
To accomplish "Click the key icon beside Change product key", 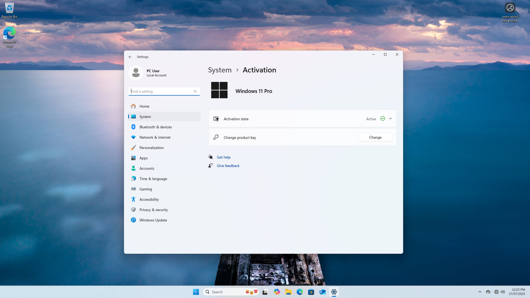I will (x=216, y=137).
